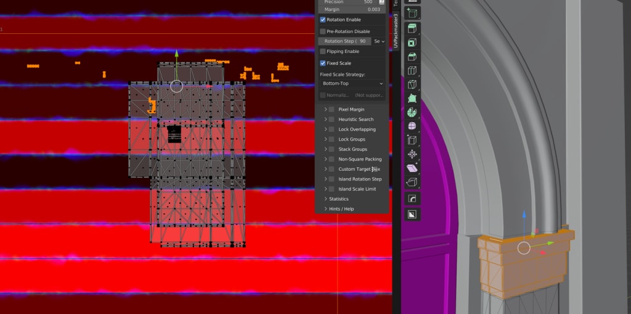This screenshot has width=631, height=314.
Task: Expand the Island Scale Limit subpanel arrow
Action: [325, 189]
